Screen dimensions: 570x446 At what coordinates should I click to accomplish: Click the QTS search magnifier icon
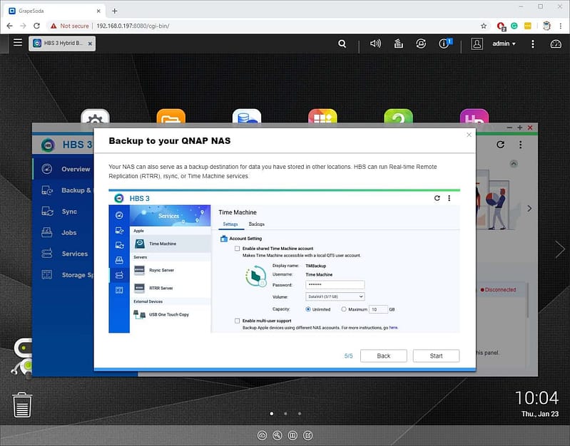342,43
